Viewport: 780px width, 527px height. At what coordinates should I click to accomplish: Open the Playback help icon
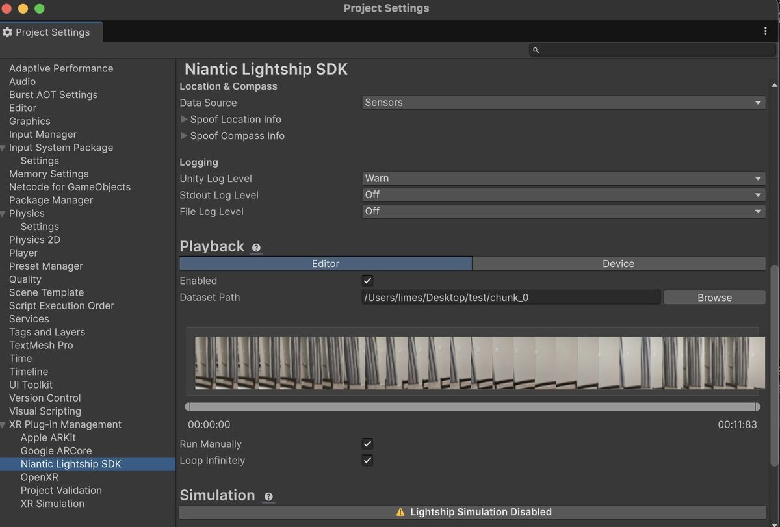tap(256, 248)
